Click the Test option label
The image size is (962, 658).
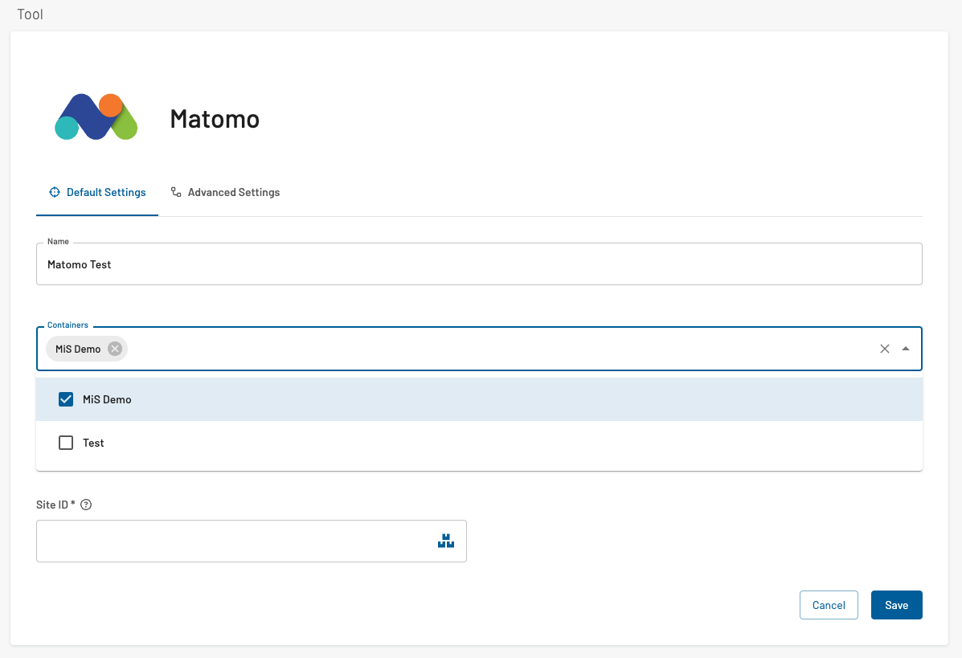(93, 443)
